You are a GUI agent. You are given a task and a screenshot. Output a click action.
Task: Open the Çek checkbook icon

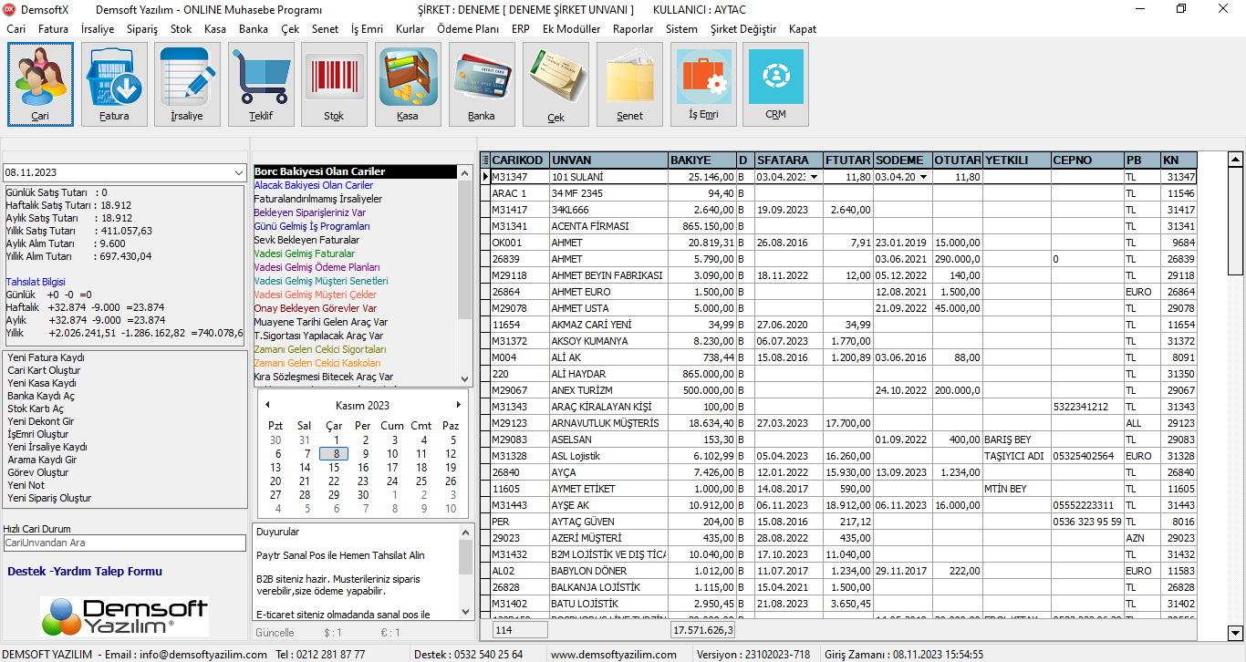click(556, 84)
